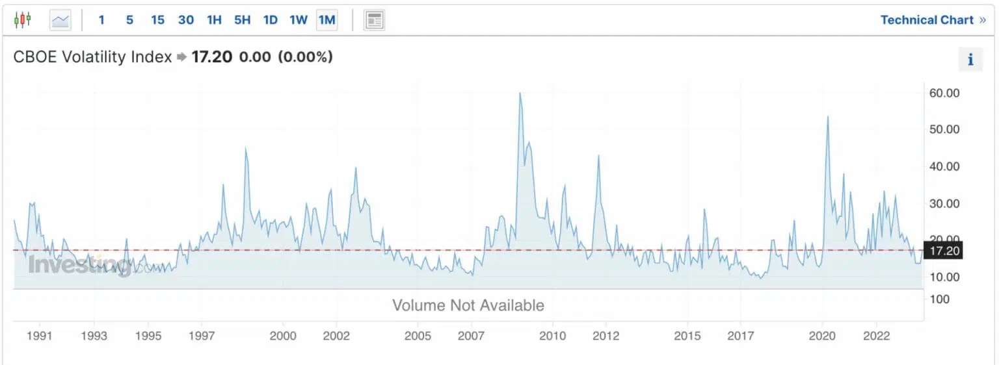
Task: Click the 2020 x-axis label
Action: pos(822,336)
